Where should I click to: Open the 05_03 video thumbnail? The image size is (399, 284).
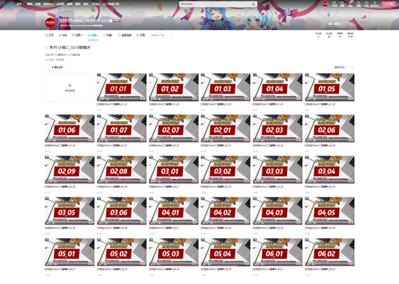pyautogui.click(x=173, y=252)
